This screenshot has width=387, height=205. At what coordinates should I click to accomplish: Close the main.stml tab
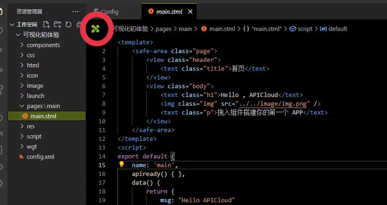(190, 12)
